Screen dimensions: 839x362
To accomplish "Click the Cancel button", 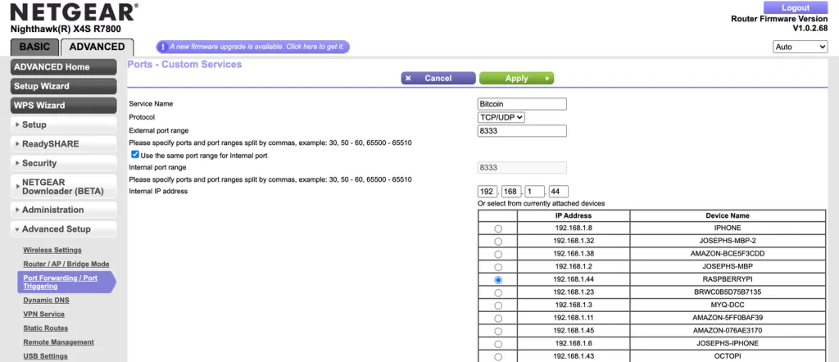I will coord(438,78).
